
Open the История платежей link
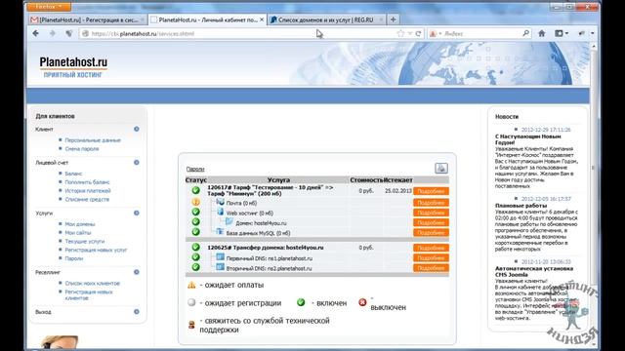(88, 191)
